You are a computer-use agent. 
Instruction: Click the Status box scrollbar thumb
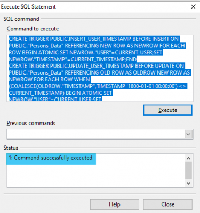(x=188, y=170)
